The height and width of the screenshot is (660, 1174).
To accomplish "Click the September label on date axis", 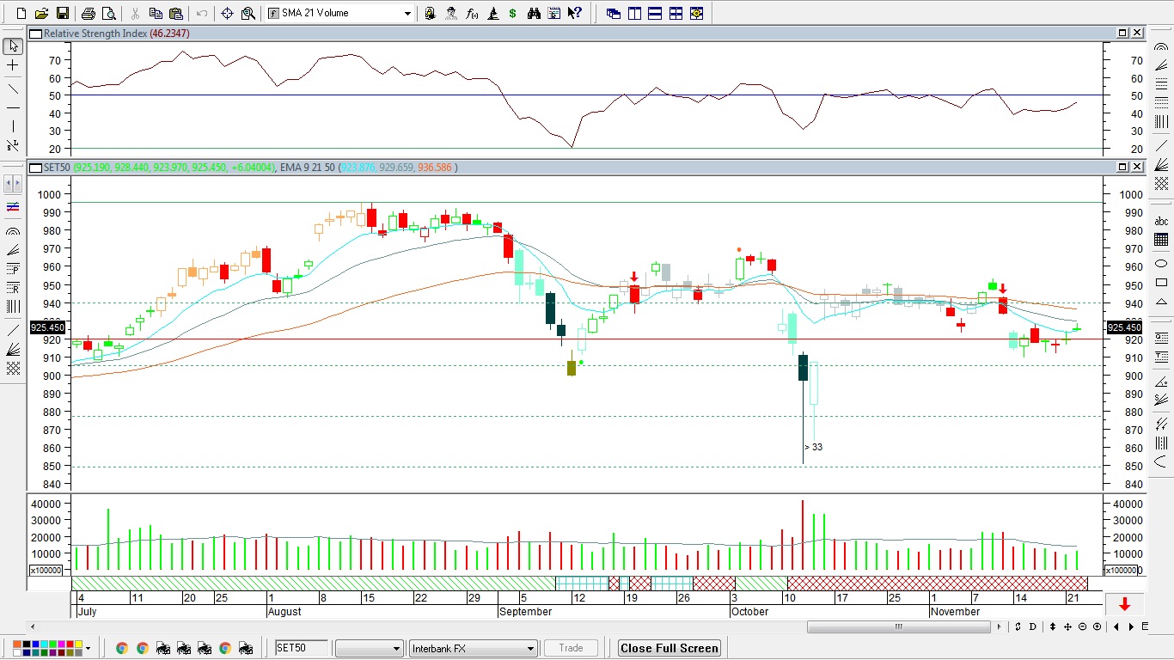I will (525, 612).
